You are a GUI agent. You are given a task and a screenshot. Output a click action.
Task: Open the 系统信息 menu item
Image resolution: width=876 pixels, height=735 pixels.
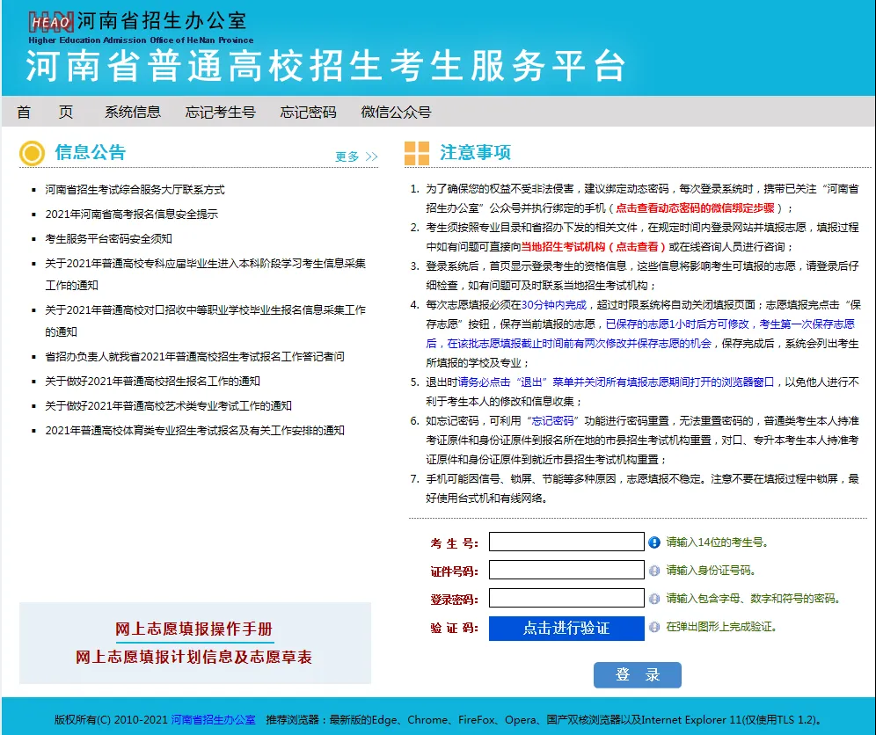tap(133, 112)
